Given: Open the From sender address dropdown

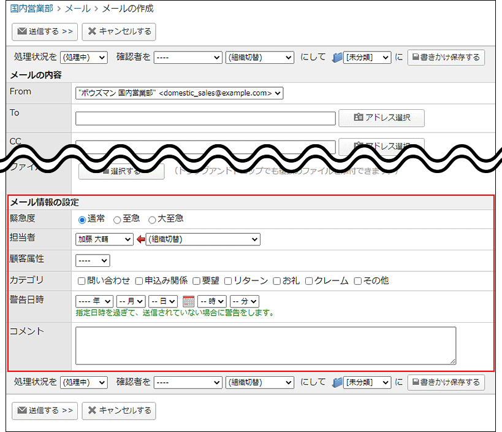Looking at the screenshot, I should click(x=180, y=93).
